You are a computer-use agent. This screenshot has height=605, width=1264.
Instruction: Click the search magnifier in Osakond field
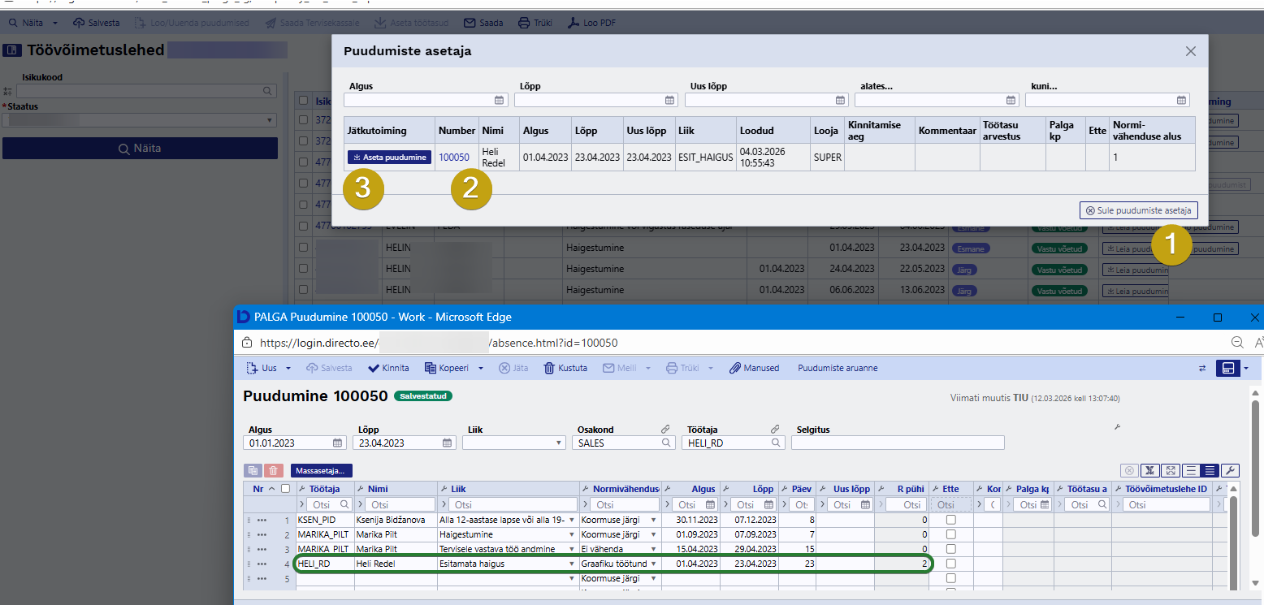tap(666, 443)
